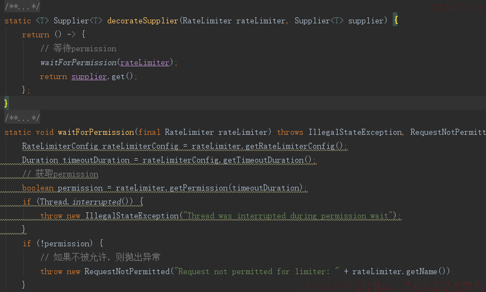Expand the folded Javadoc above decorateSupplier

[x=22, y=7]
